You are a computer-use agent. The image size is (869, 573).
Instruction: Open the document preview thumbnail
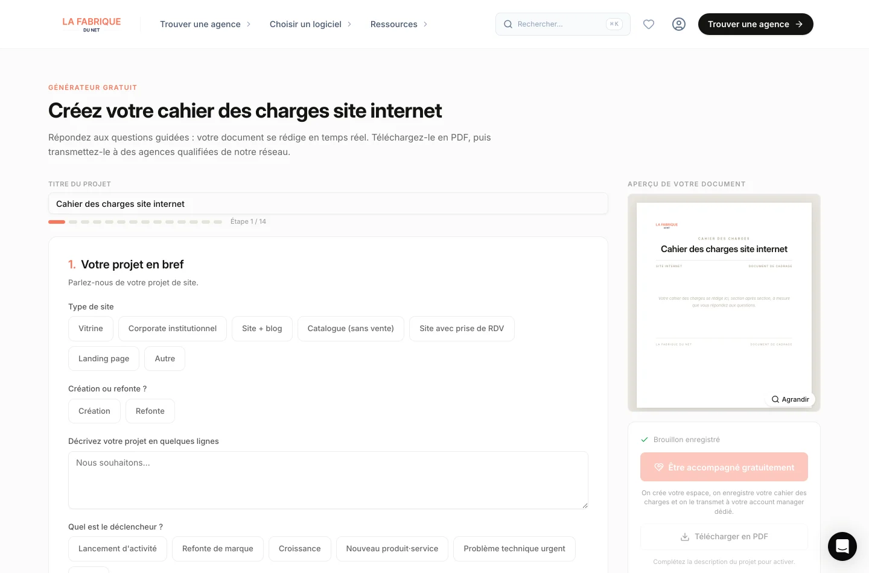[724, 303]
